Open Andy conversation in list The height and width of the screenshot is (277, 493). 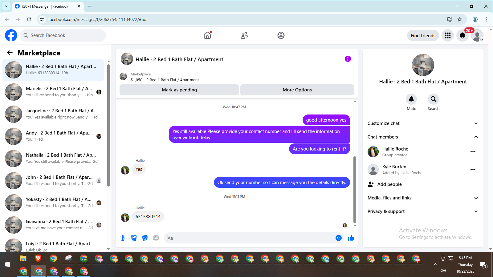pos(53,136)
